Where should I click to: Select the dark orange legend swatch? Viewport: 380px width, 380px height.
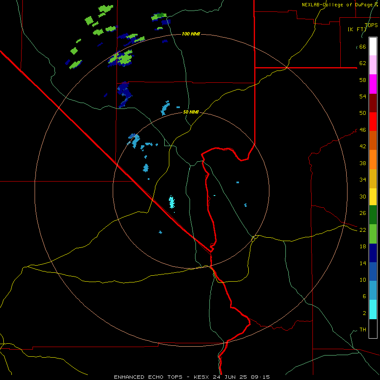pos(373,140)
